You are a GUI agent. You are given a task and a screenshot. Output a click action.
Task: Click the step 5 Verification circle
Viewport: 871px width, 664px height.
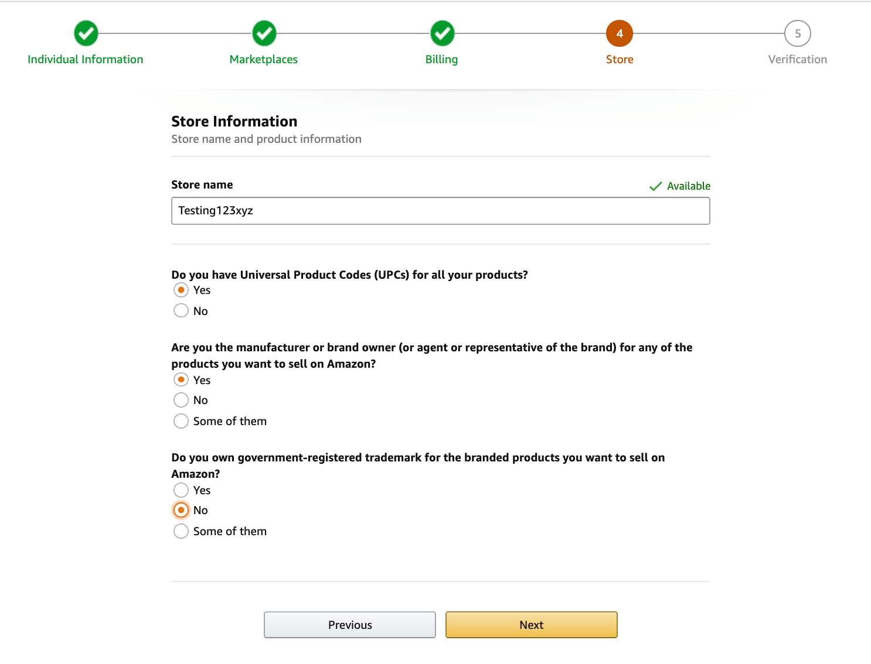click(x=798, y=33)
